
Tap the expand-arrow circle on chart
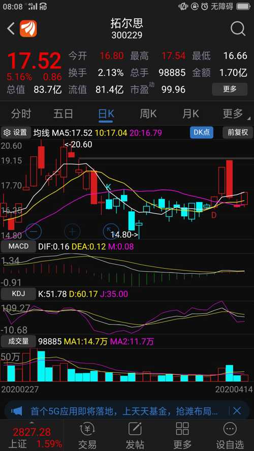pos(111,231)
